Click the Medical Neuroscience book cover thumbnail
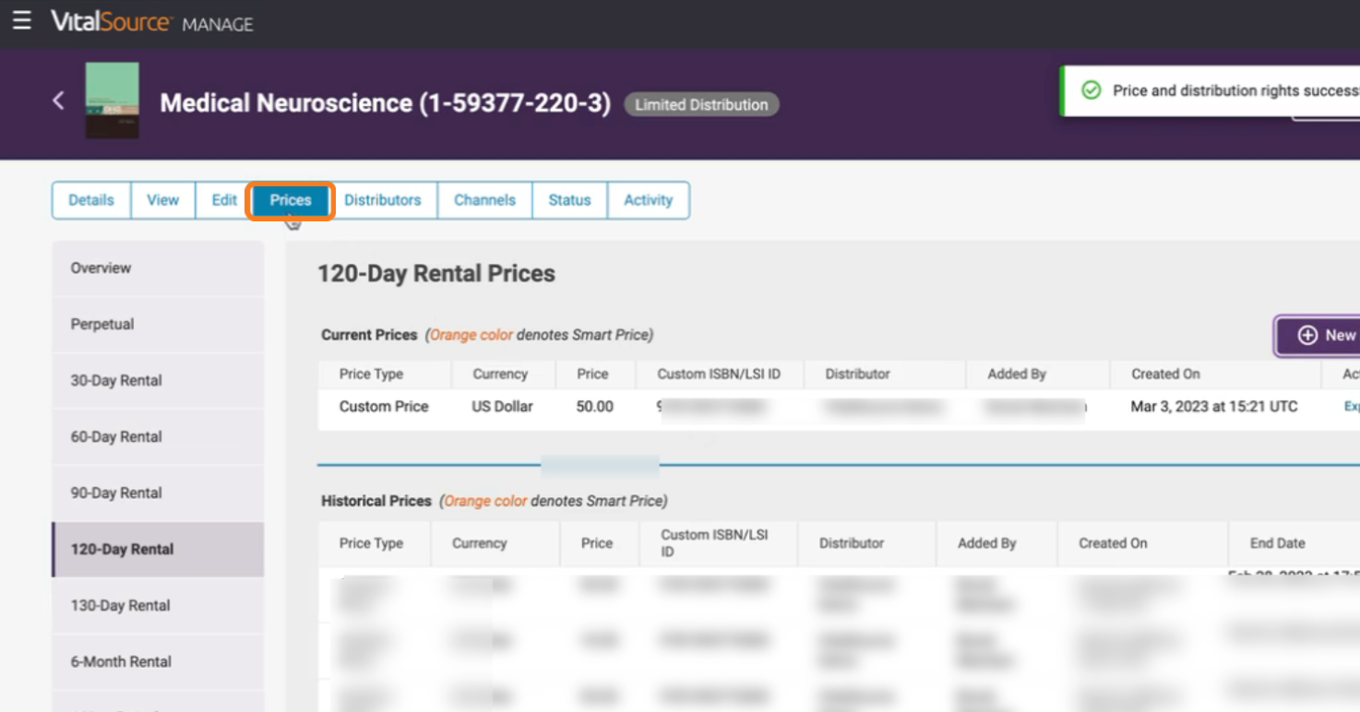Image resolution: width=1360 pixels, height=712 pixels. 113,101
